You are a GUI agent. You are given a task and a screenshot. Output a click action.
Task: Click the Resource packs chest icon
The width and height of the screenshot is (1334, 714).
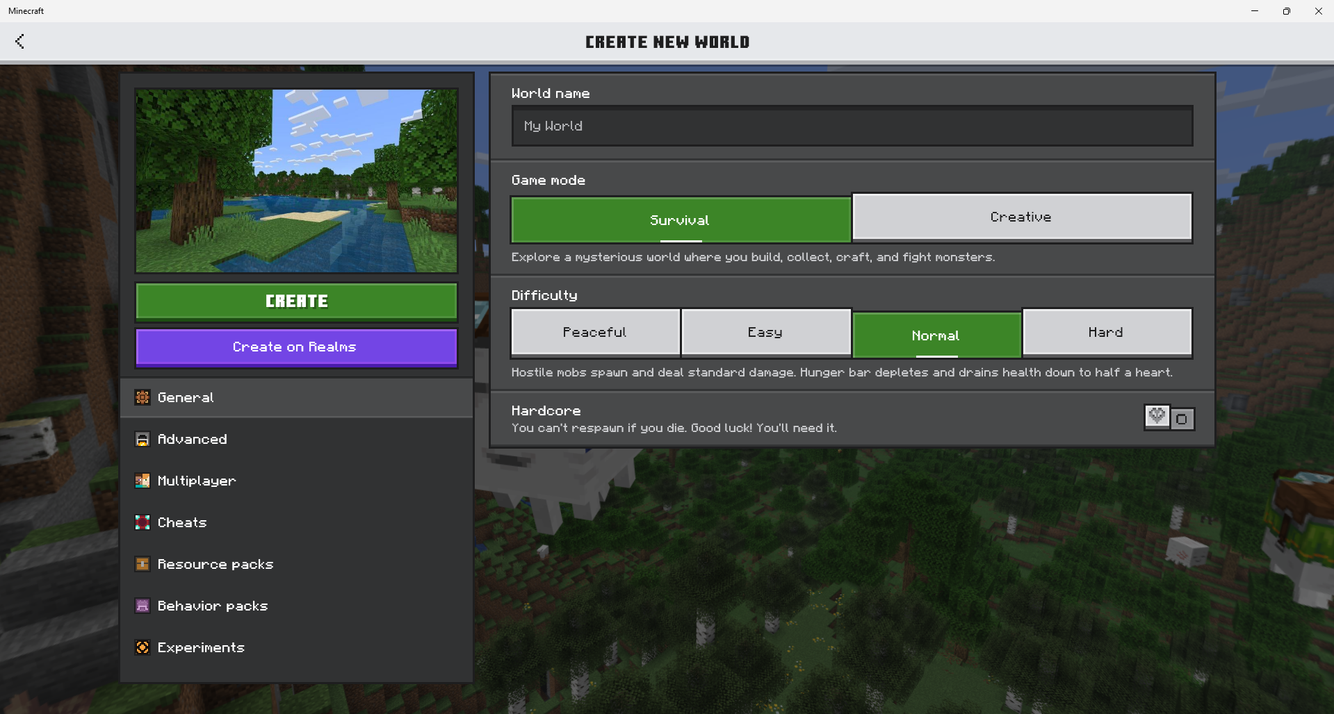[143, 564]
